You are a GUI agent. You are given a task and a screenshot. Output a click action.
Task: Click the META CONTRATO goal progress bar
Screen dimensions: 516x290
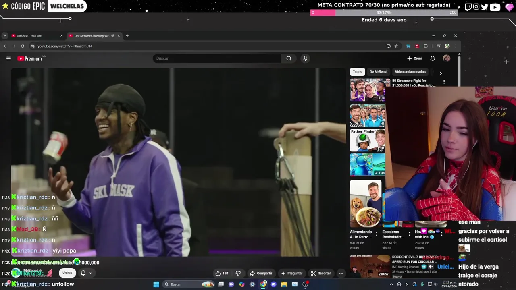tap(384, 12)
